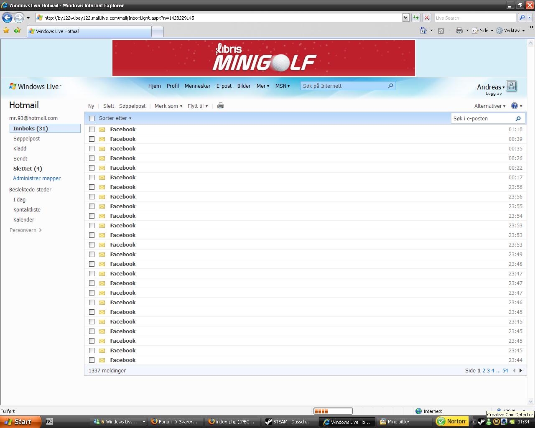This screenshot has height=428, width=535.
Task: Expand the Personvern section
Action: pos(25,230)
